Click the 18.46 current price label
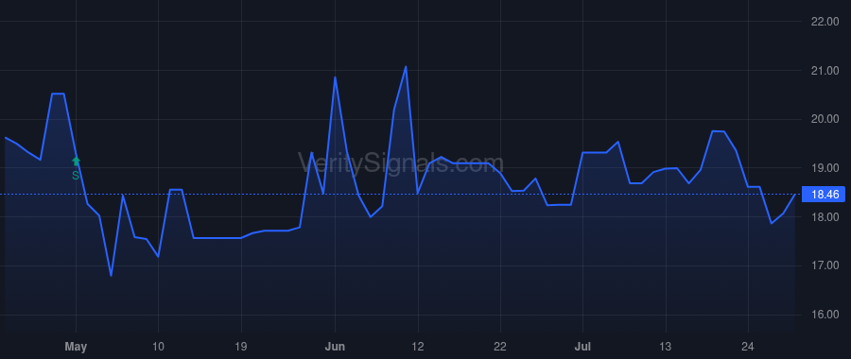Screen dimensions: 851x359 [824, 195]
